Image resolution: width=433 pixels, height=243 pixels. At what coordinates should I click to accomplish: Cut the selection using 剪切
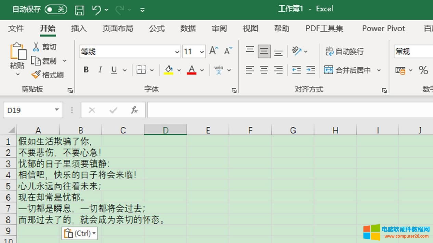(44, 47)
